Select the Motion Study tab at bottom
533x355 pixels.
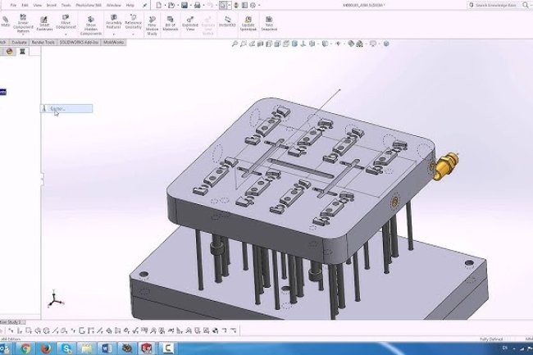[x=12, y=322]
